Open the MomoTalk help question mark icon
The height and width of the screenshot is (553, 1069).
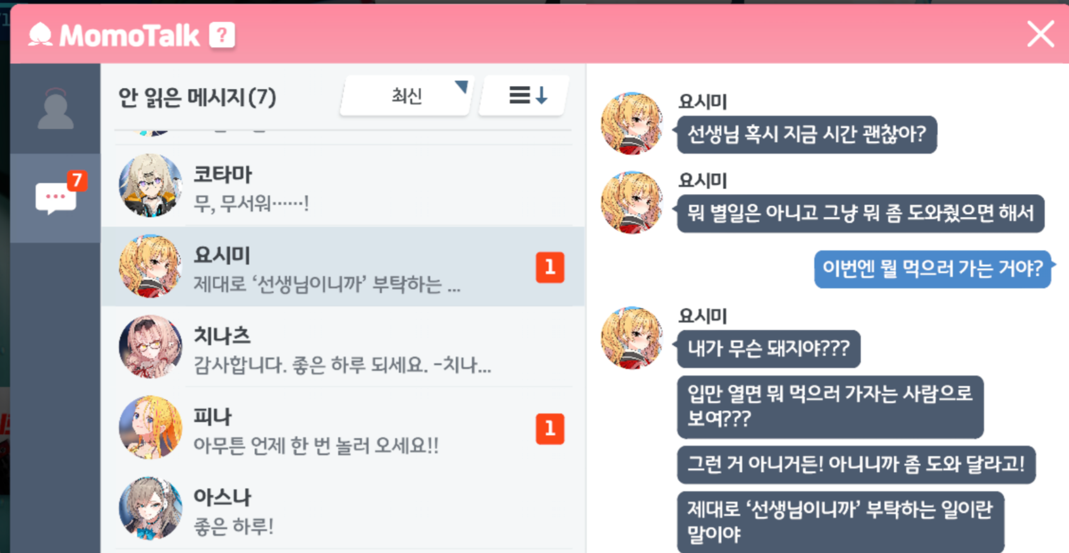[x=222, y=35]
